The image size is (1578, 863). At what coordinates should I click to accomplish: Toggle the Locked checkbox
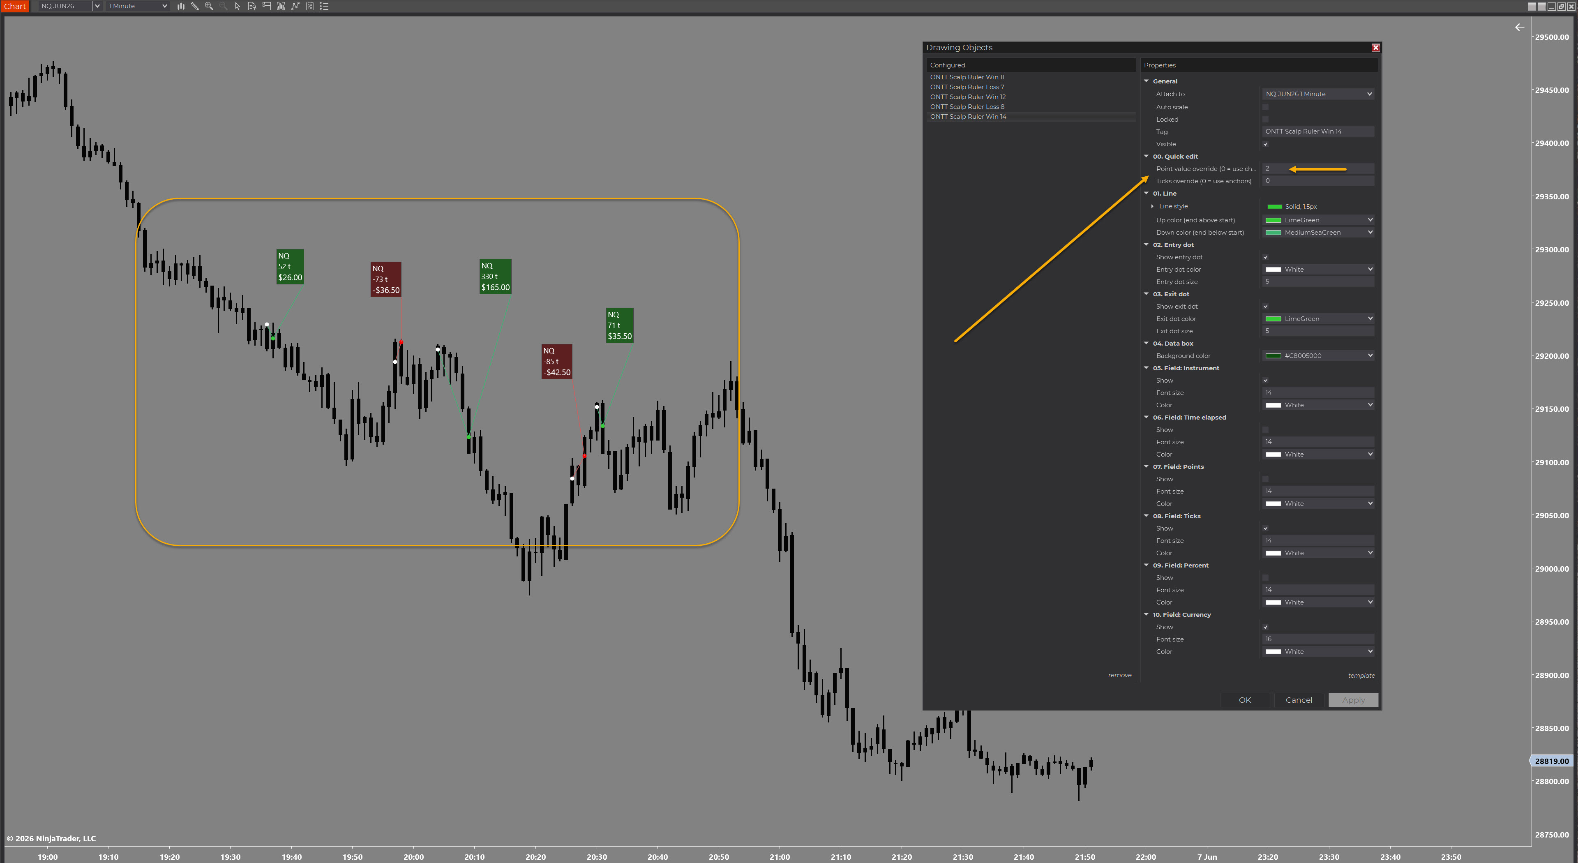[1266, 120]
